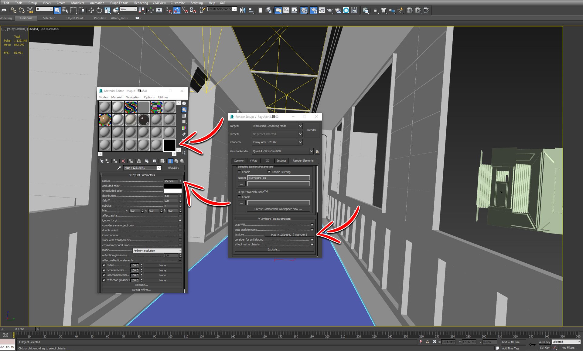
Task: Open the Material Editor toolbar icon
Action: pyautogui.click(x=304, y=10)
